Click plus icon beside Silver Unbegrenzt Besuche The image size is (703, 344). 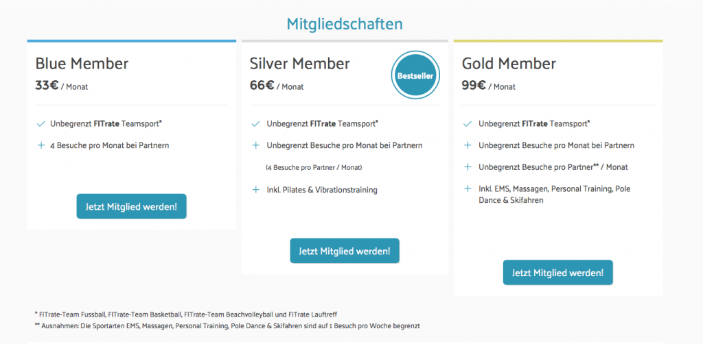[255, 145]
